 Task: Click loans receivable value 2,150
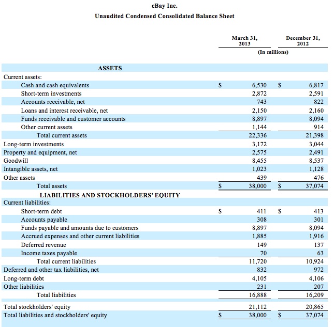pyautogui.click(x=259, y=111)
